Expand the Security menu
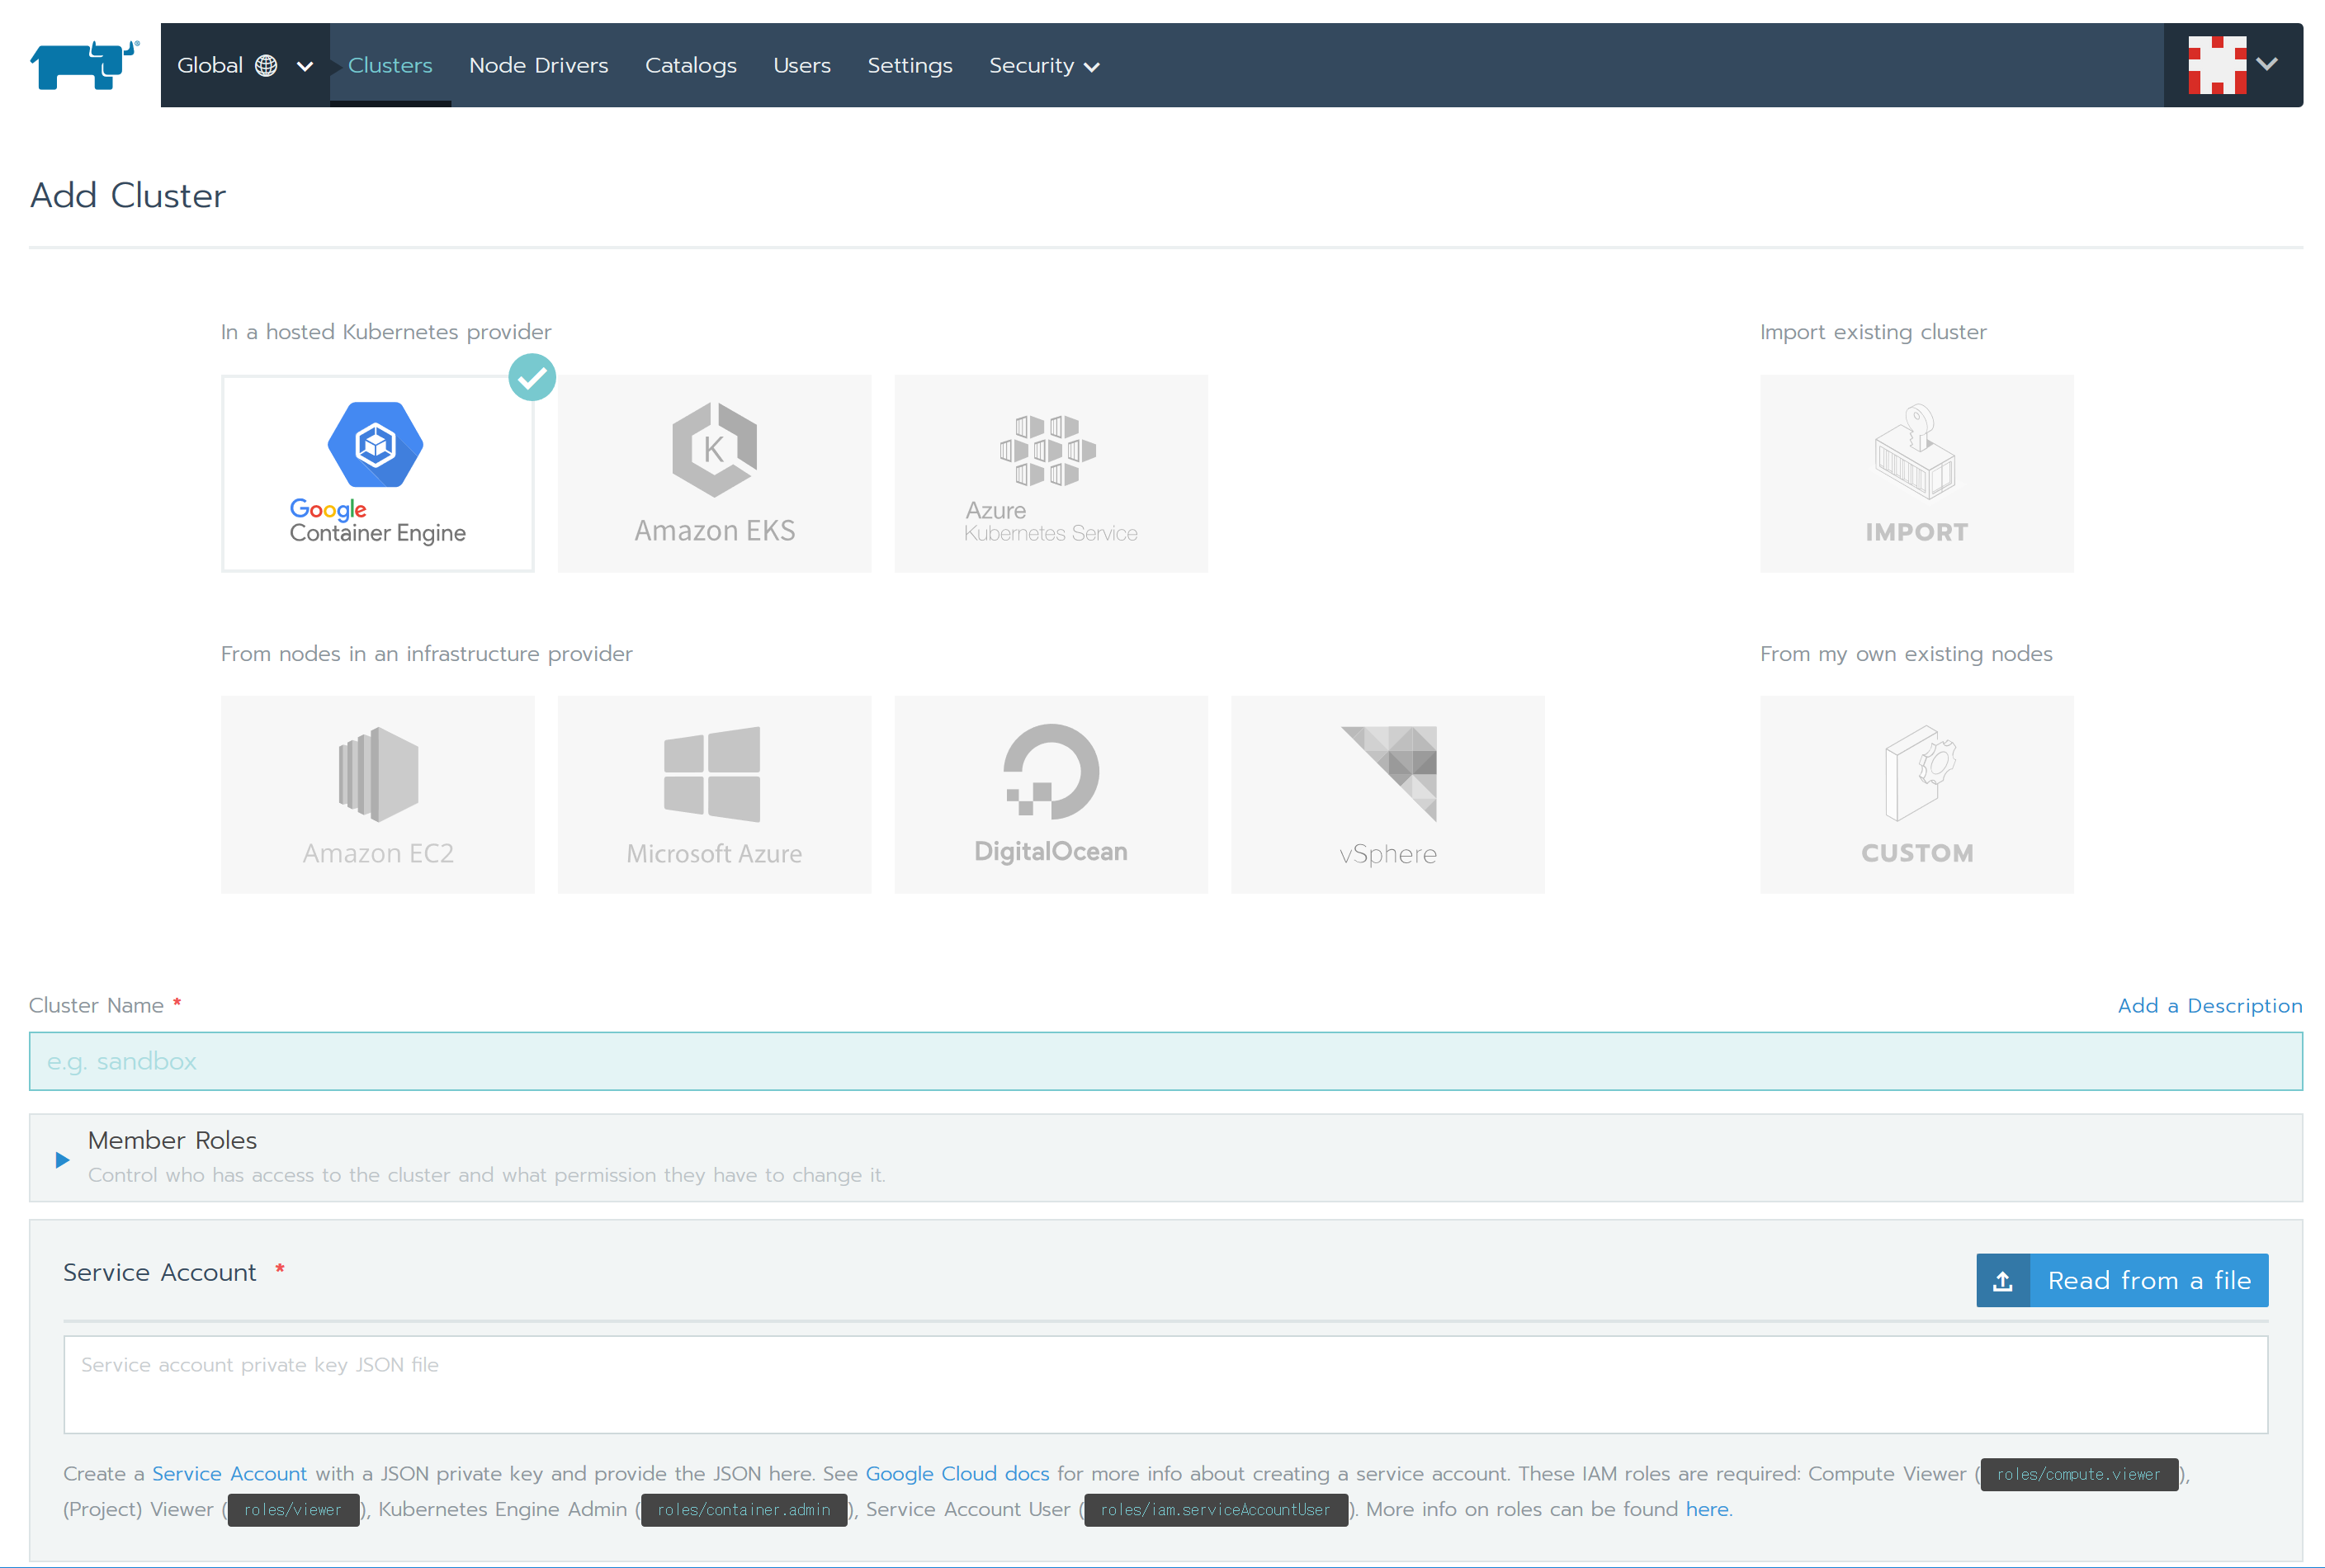2325x1568 pixels. [1043, 65]
